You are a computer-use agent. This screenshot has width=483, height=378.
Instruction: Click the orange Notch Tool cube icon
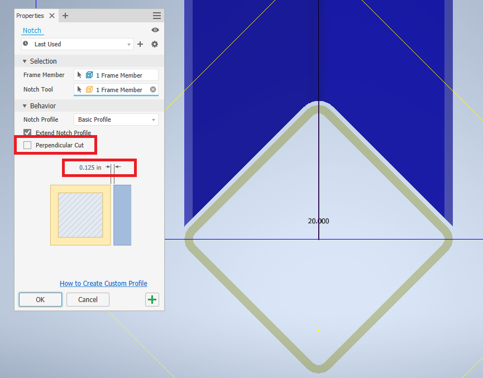click(x=90, y=89)
